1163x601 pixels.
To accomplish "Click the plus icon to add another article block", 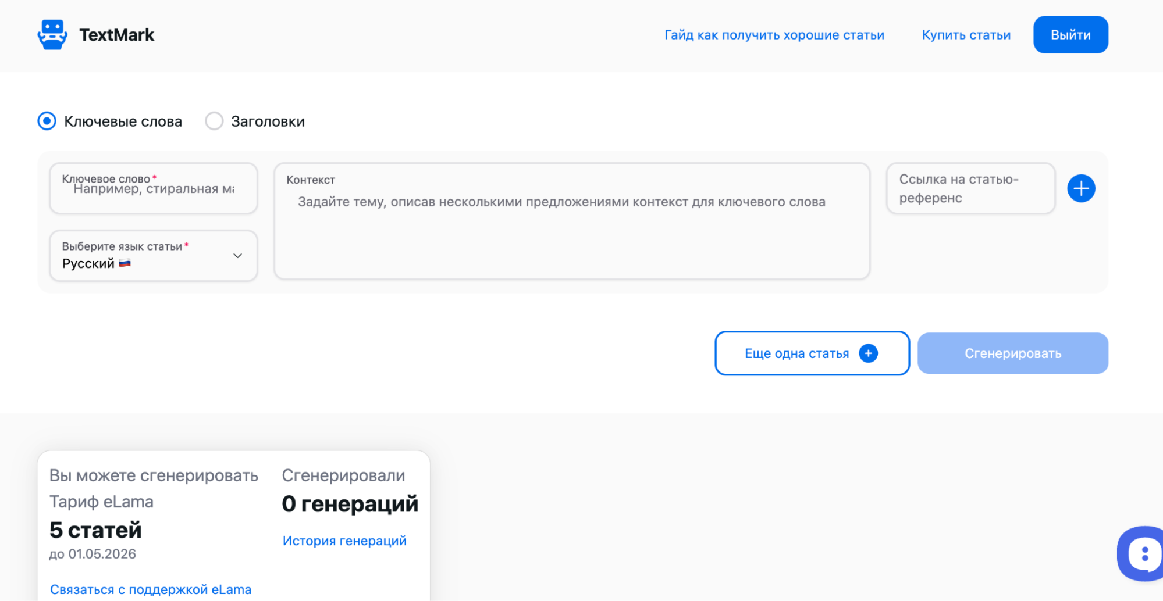I will [1081, 188].
